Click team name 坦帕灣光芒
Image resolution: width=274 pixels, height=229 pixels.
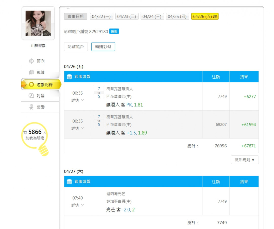(116, 194)
